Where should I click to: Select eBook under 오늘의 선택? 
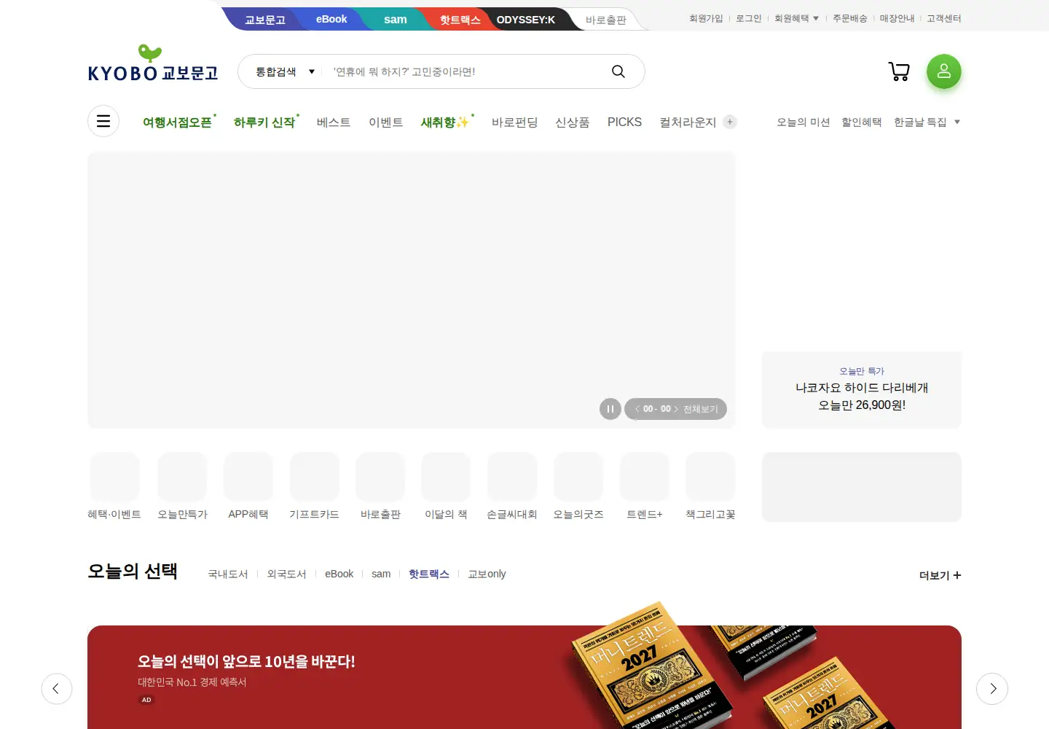tap(339, 574)
